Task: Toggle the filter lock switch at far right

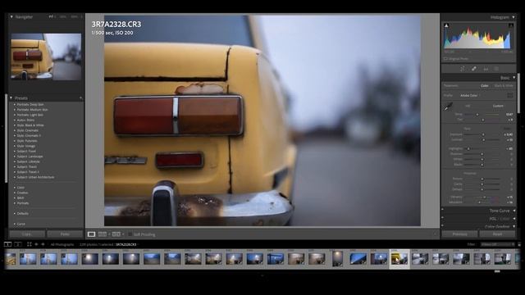Action: 519,244
